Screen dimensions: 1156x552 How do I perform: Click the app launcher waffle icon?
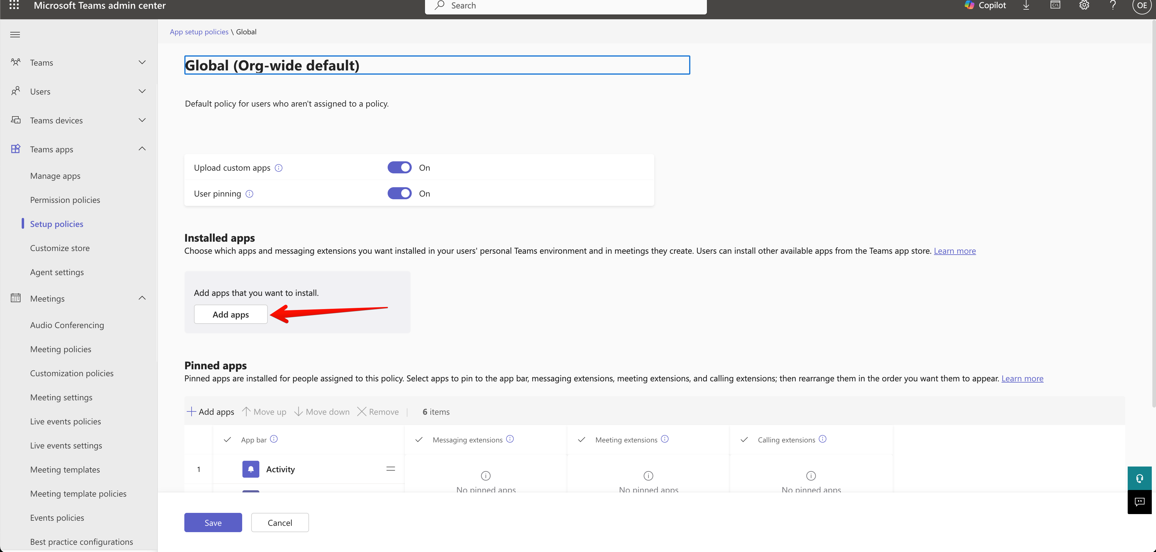(x=14, y=5)
